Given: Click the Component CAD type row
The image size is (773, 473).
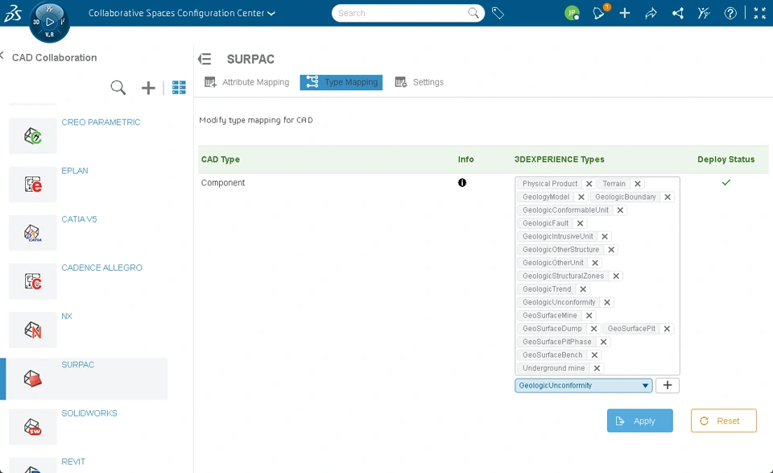Looking at the screenshot, I should tap(223, 182).
